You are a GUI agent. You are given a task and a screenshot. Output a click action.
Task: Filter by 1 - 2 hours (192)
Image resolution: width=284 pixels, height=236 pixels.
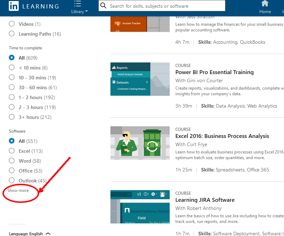(12, 97)
